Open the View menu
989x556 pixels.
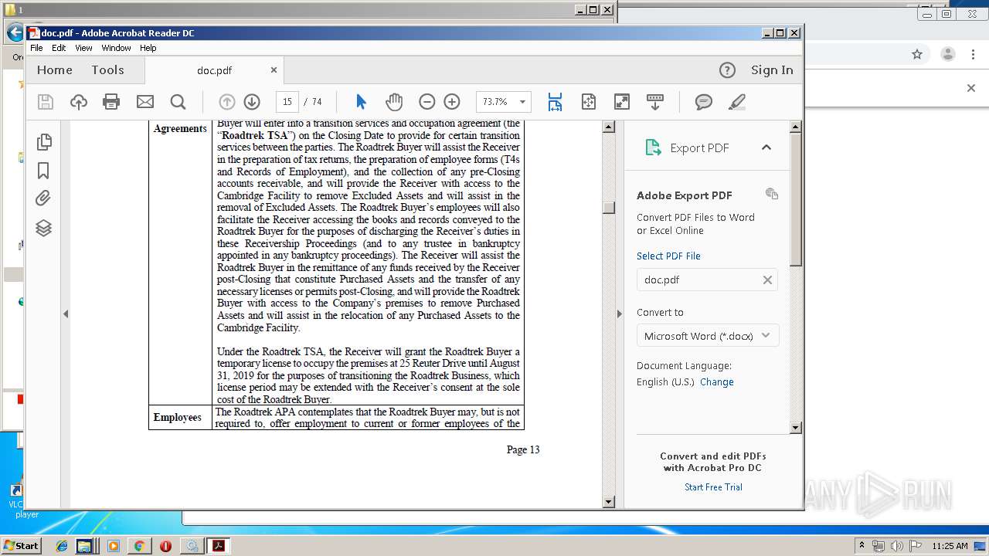(x=83, y=48)
